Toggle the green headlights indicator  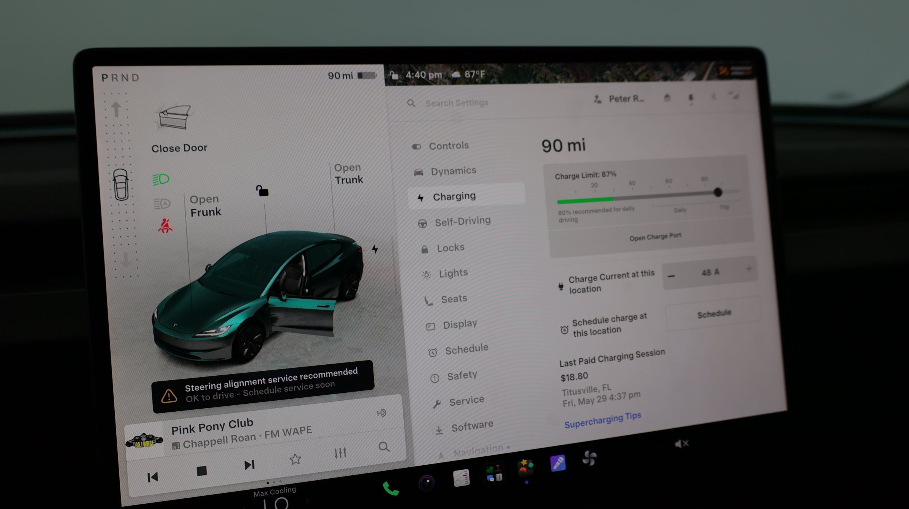(161, 179)
